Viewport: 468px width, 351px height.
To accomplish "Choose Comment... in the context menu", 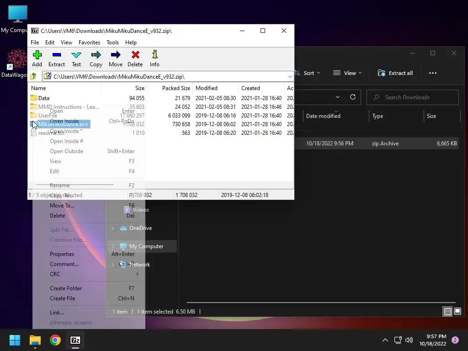I will (89, 264).
